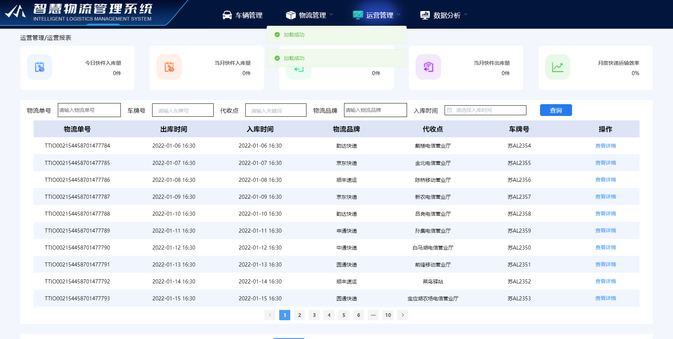Image resolution: width=673 pixels, height=339 pixels.
Task: Click the box icon beside 物流管理
Action: pyautogui.click(x=291, y=15)
